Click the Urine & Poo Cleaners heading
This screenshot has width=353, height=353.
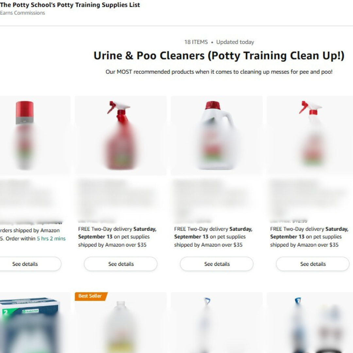click(219, 56)
